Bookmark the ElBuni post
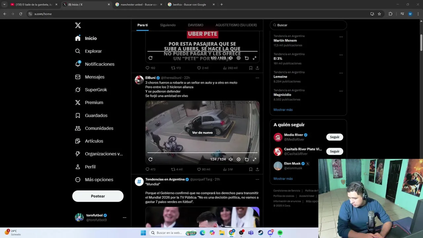This screenshot has width=423, height=238. coord(250,169)
